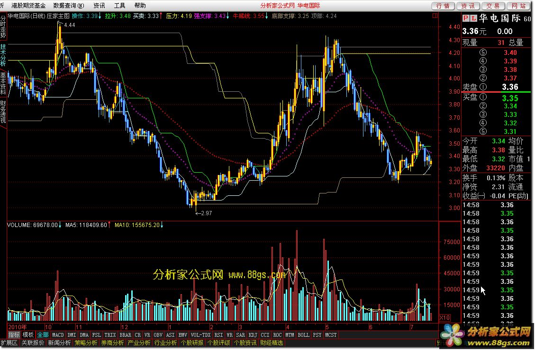The image size is (535, 350).
Task: Click the red P icon beside 华电国际
Action: [466, 18]
